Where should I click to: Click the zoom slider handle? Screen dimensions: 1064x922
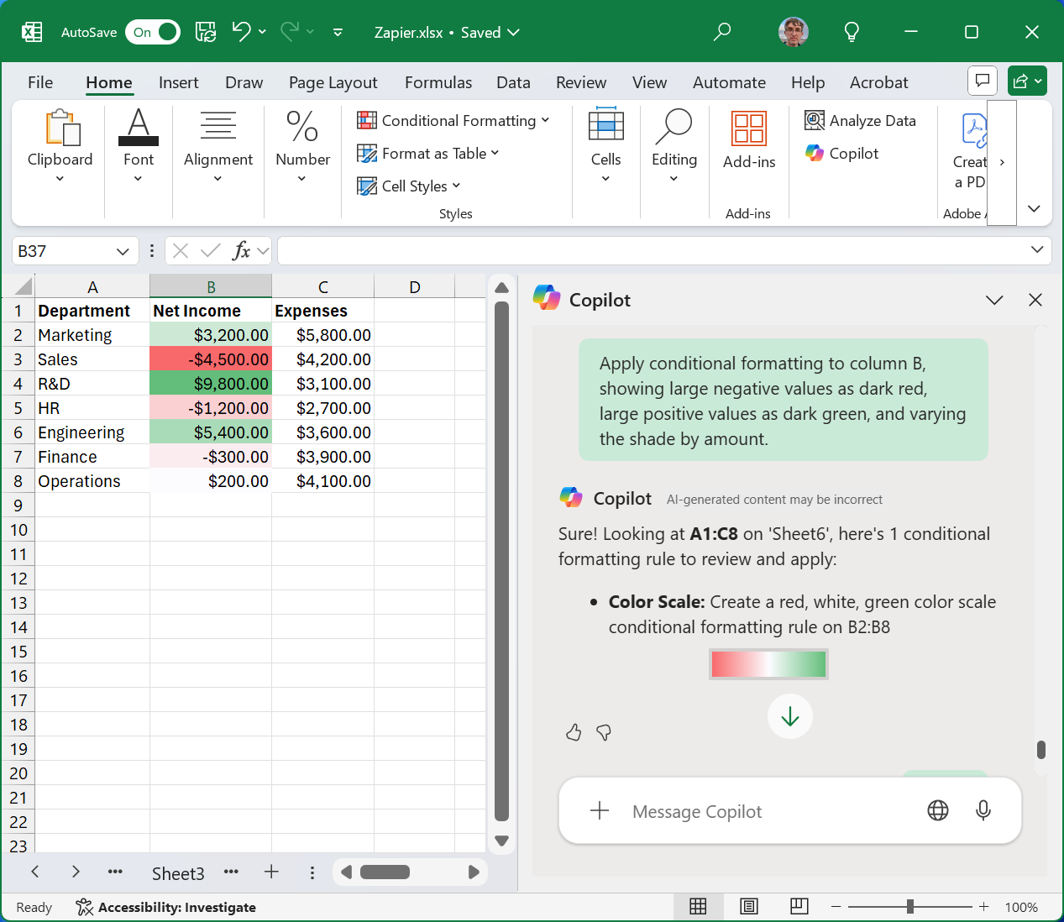tap(910, 906)
